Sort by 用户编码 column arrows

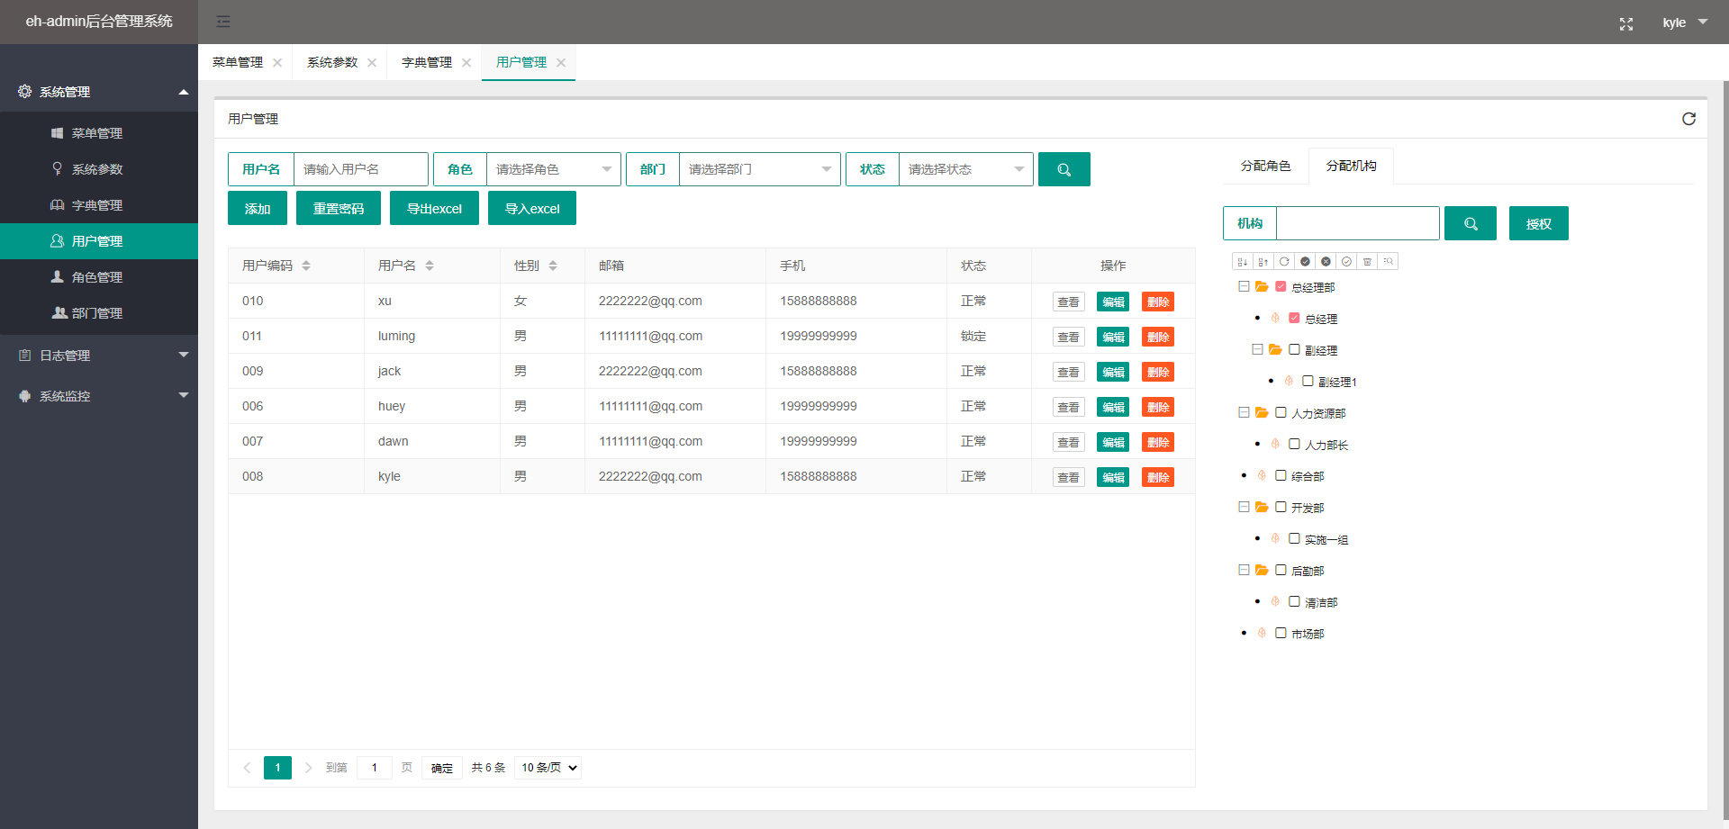coord(306,266)
